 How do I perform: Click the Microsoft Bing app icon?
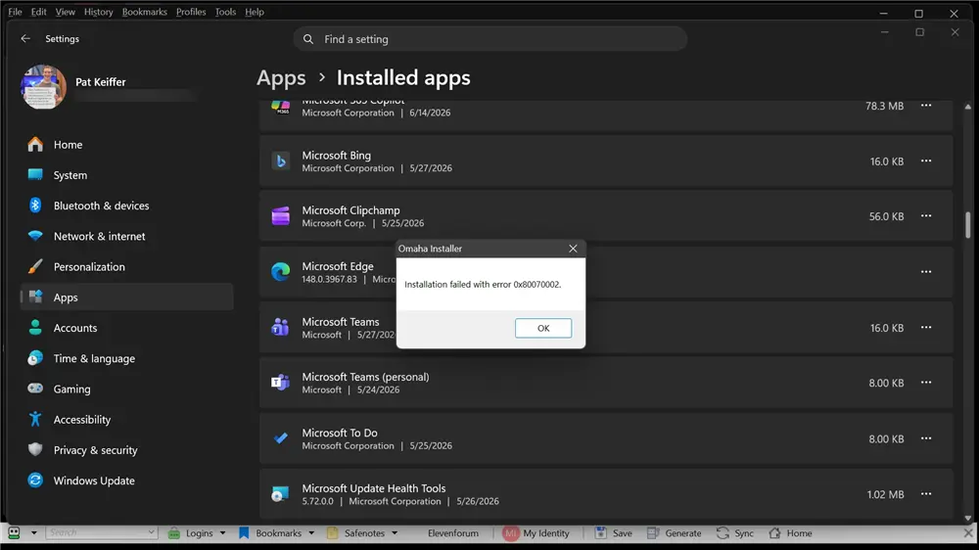tap(280, 161)
